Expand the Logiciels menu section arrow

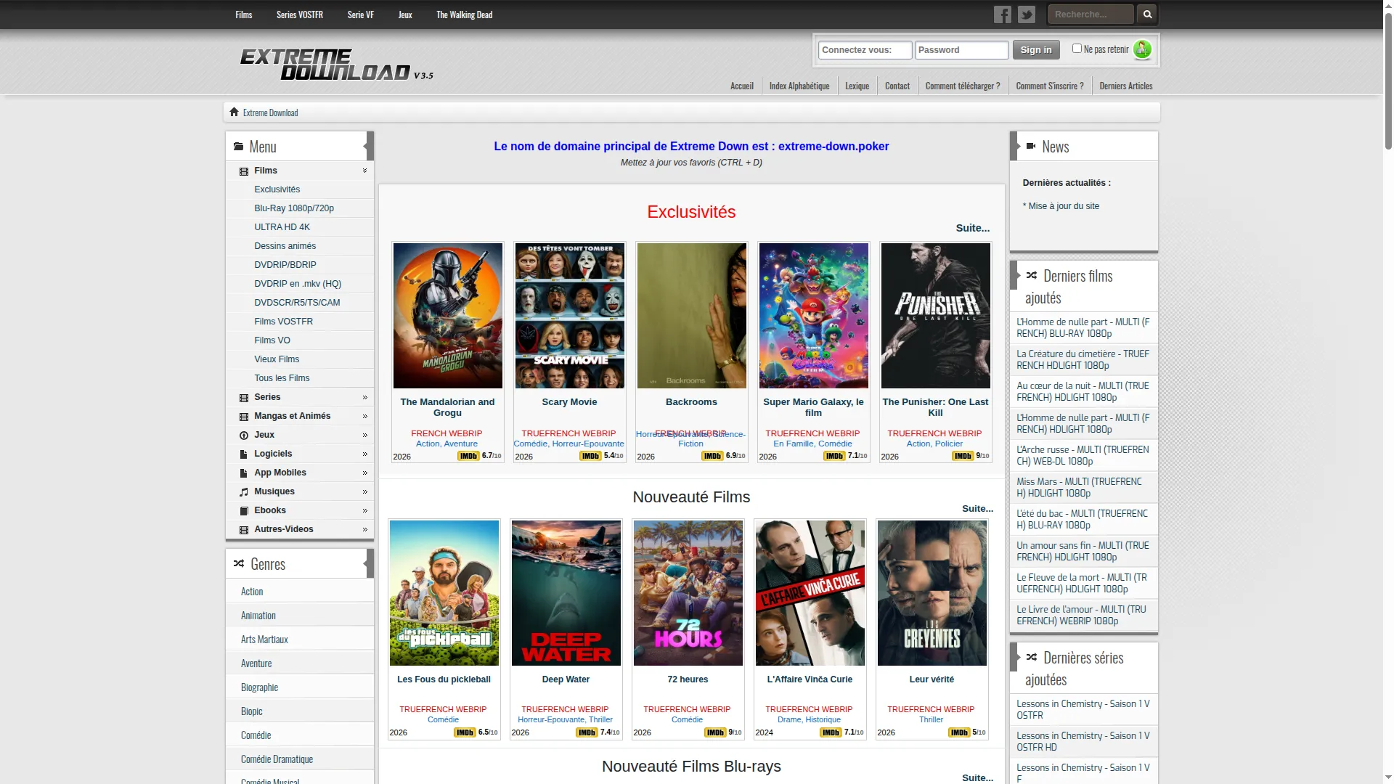click(364, 454)
